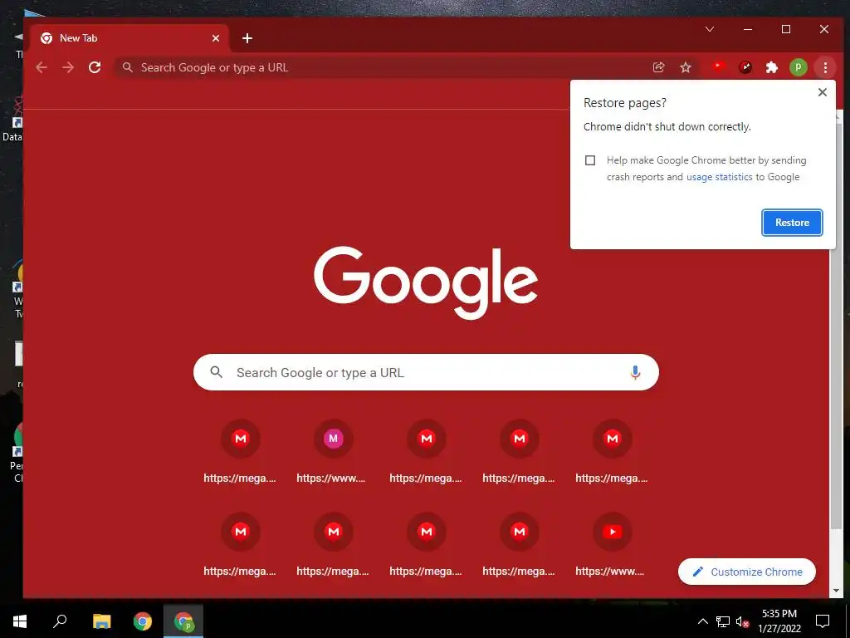Open second shortcut in bottom row

tap(333, 545)
